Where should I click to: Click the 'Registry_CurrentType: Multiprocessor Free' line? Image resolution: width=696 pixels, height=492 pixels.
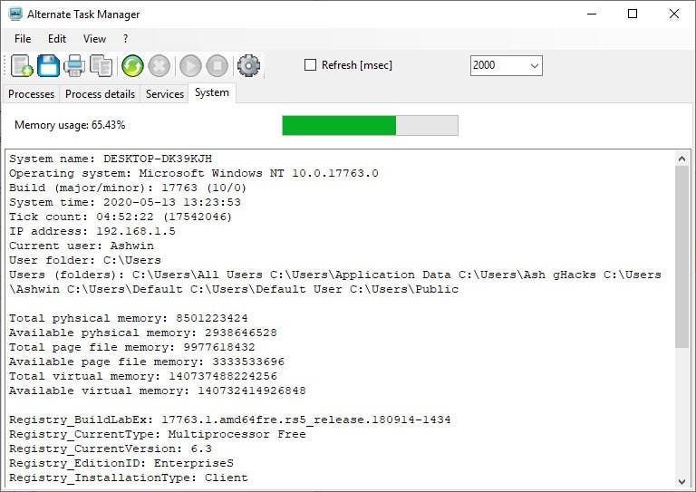coord(157,434)
